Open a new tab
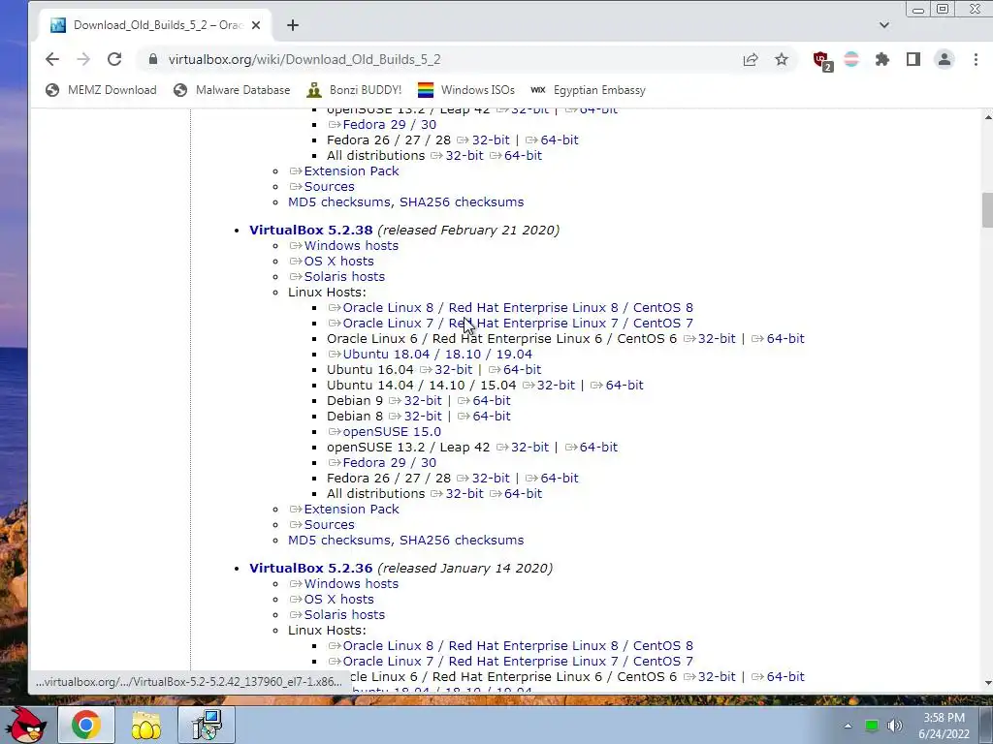The image size is (993, 744). pyautogui.click(x=293, y=25)
